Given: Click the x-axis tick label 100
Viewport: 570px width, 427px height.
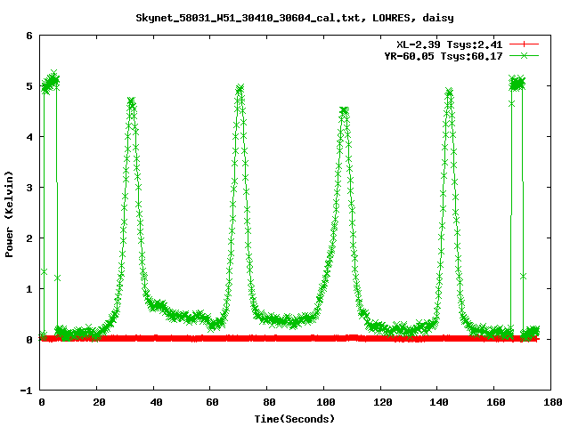Looking at the screenshot, I should (326, 402).
